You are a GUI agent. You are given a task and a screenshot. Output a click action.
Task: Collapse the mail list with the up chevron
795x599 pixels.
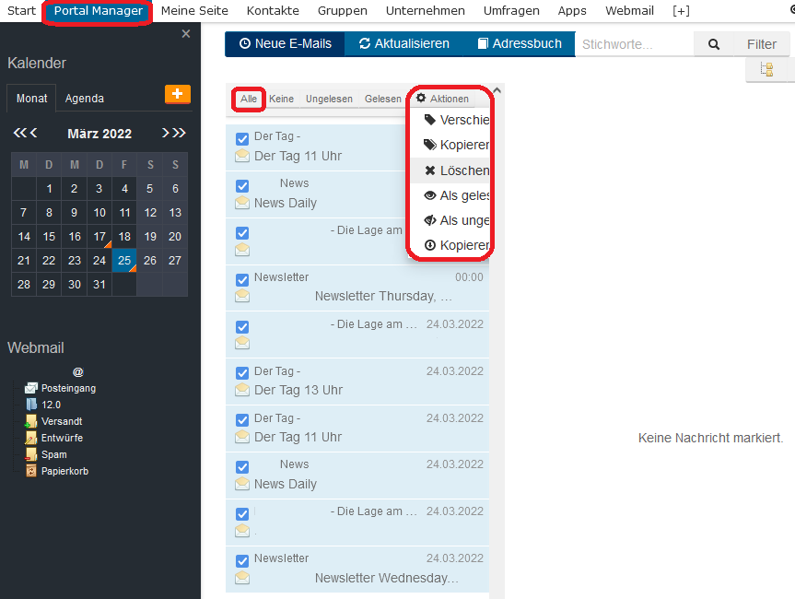click(x=497, y=91)
